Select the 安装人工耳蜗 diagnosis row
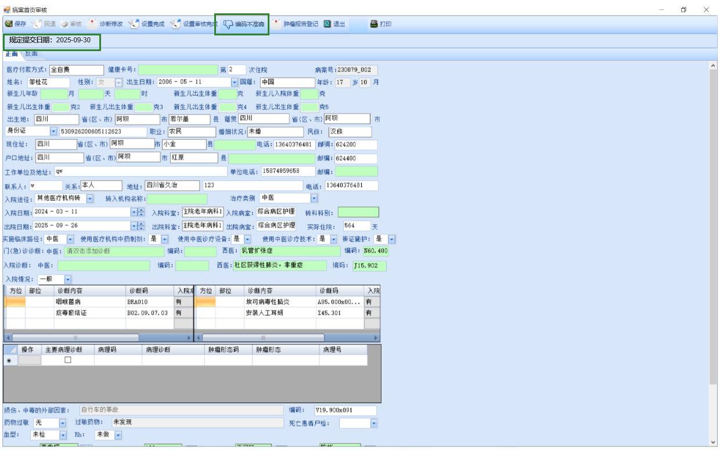720x450 pixels. [x=288, y=313]
